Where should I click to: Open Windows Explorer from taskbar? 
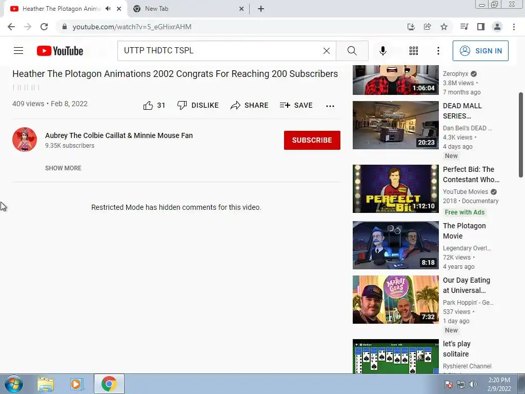pyautogui.click(x=46, y=384)
